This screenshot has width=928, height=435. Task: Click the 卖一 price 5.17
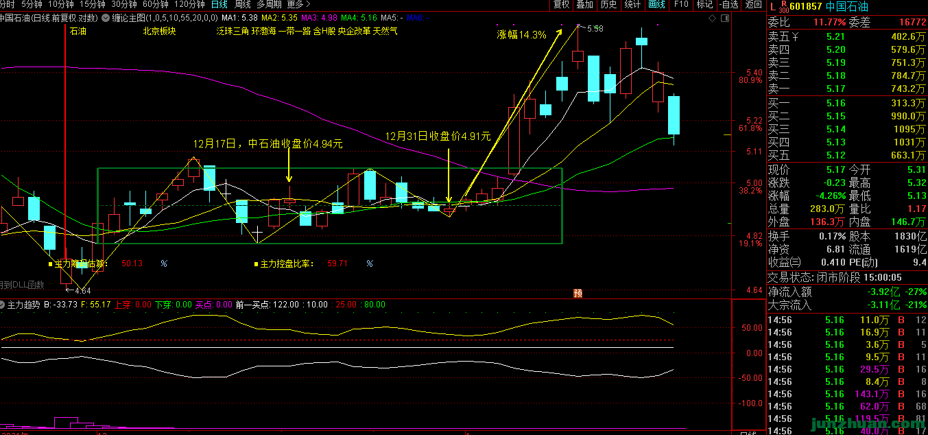[x=835, y=89]
